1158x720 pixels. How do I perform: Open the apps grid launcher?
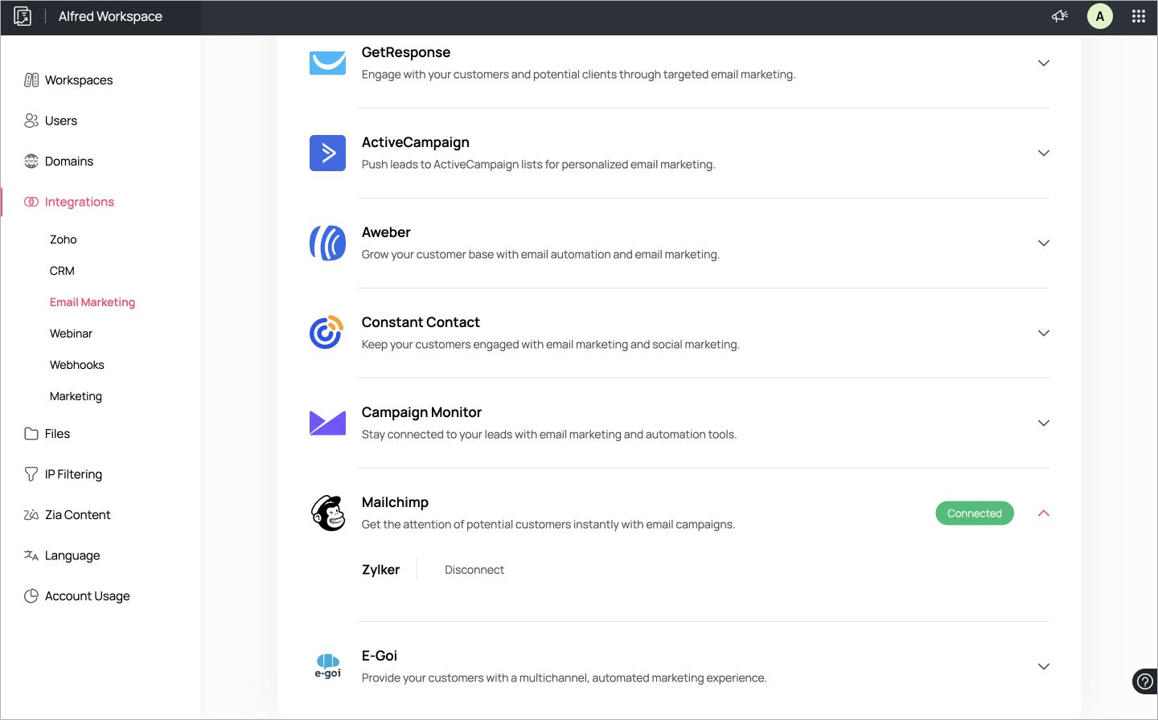[x=1138, y=16]
